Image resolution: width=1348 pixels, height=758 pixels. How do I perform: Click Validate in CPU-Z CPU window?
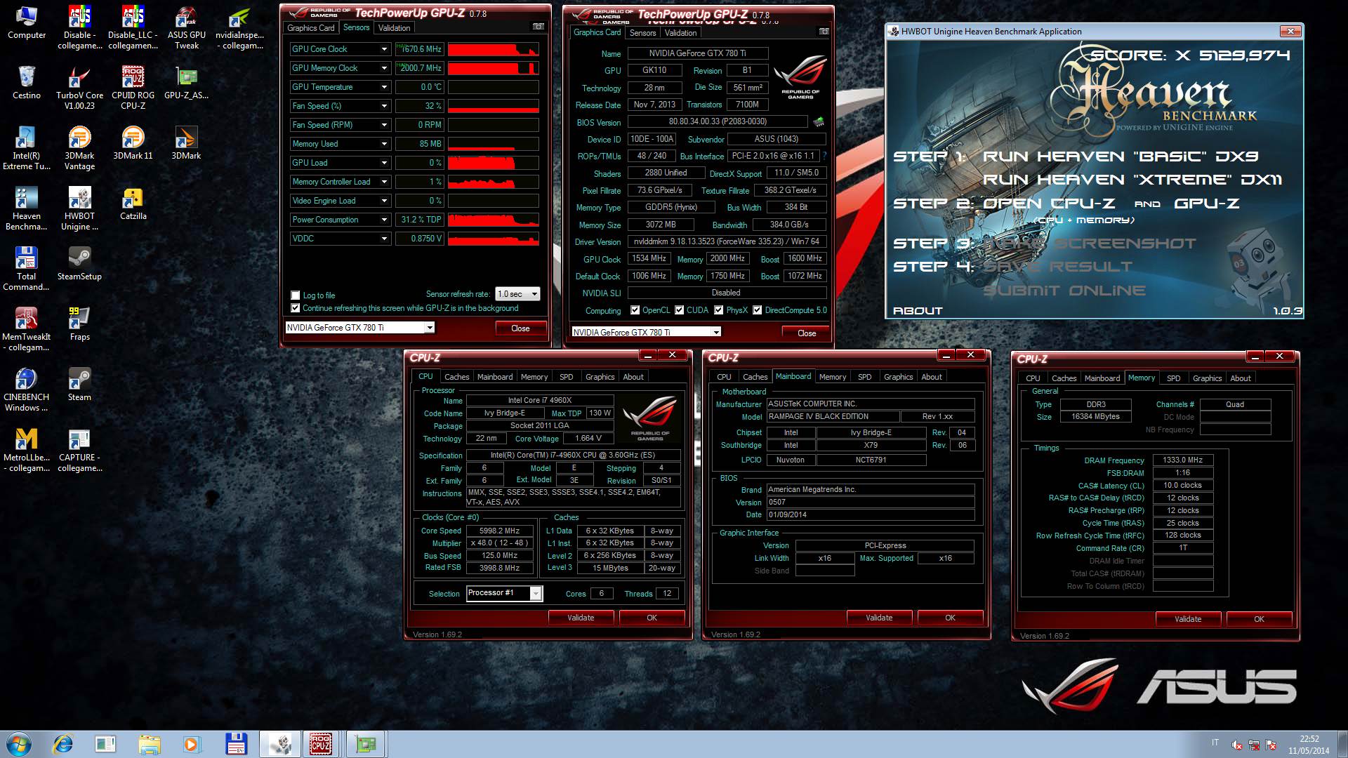[581, 618]
